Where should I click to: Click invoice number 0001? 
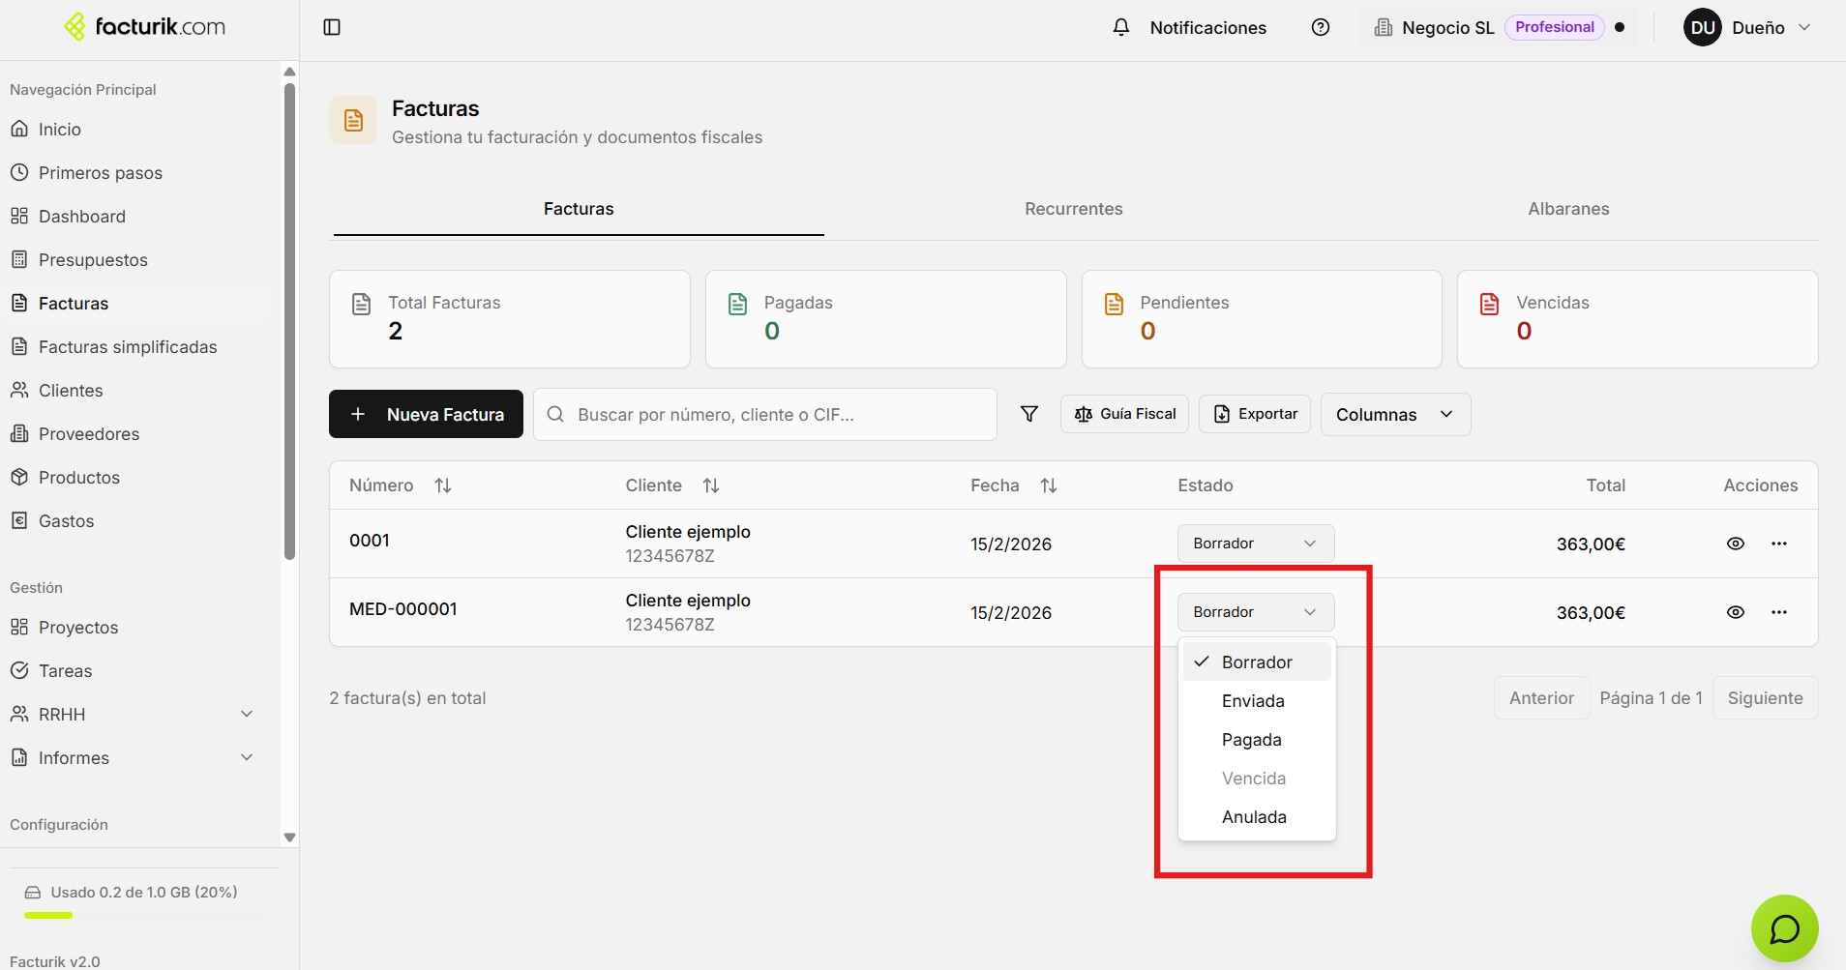pos(370,541)
